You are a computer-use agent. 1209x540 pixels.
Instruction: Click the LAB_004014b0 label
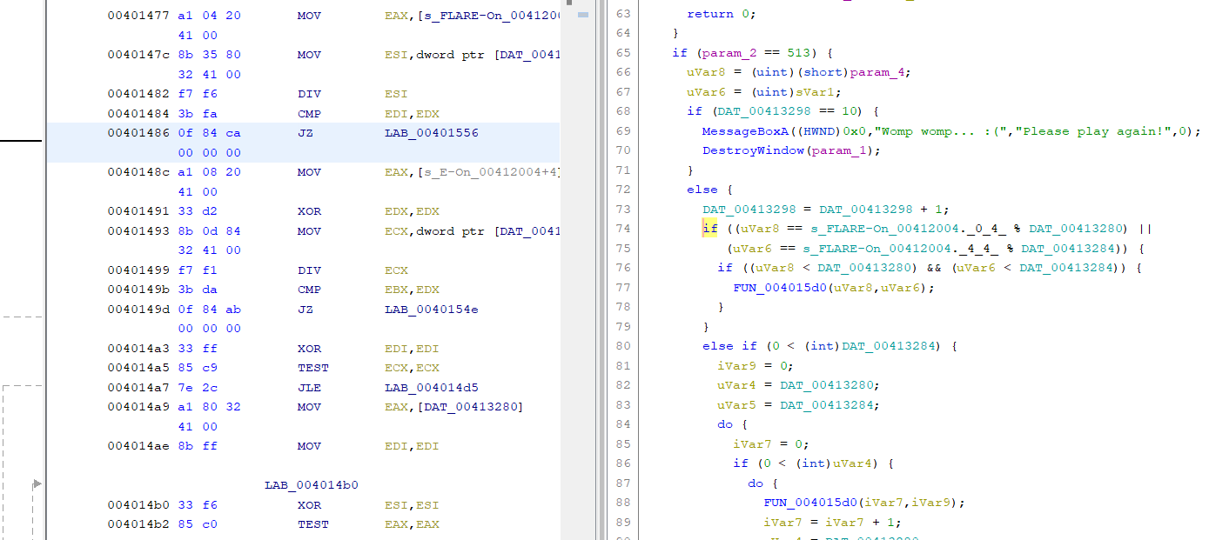(312, 485)
